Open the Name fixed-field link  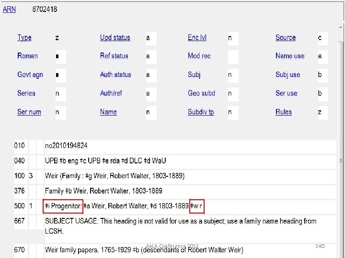click(108, 112)
